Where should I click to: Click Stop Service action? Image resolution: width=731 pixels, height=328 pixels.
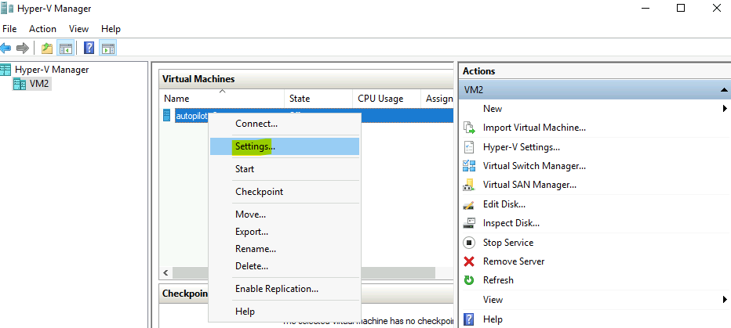point(508,243)
